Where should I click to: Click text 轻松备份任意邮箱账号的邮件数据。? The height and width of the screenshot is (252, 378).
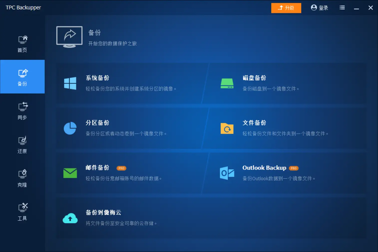(124, 178)
